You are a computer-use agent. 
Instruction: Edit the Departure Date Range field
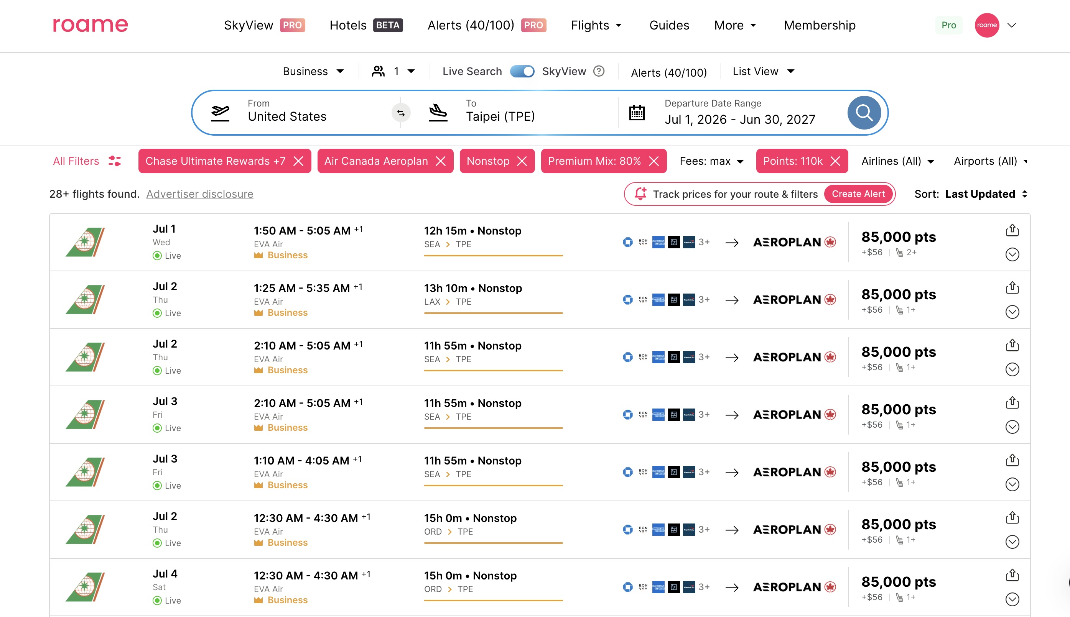click(x=740, y=113)
